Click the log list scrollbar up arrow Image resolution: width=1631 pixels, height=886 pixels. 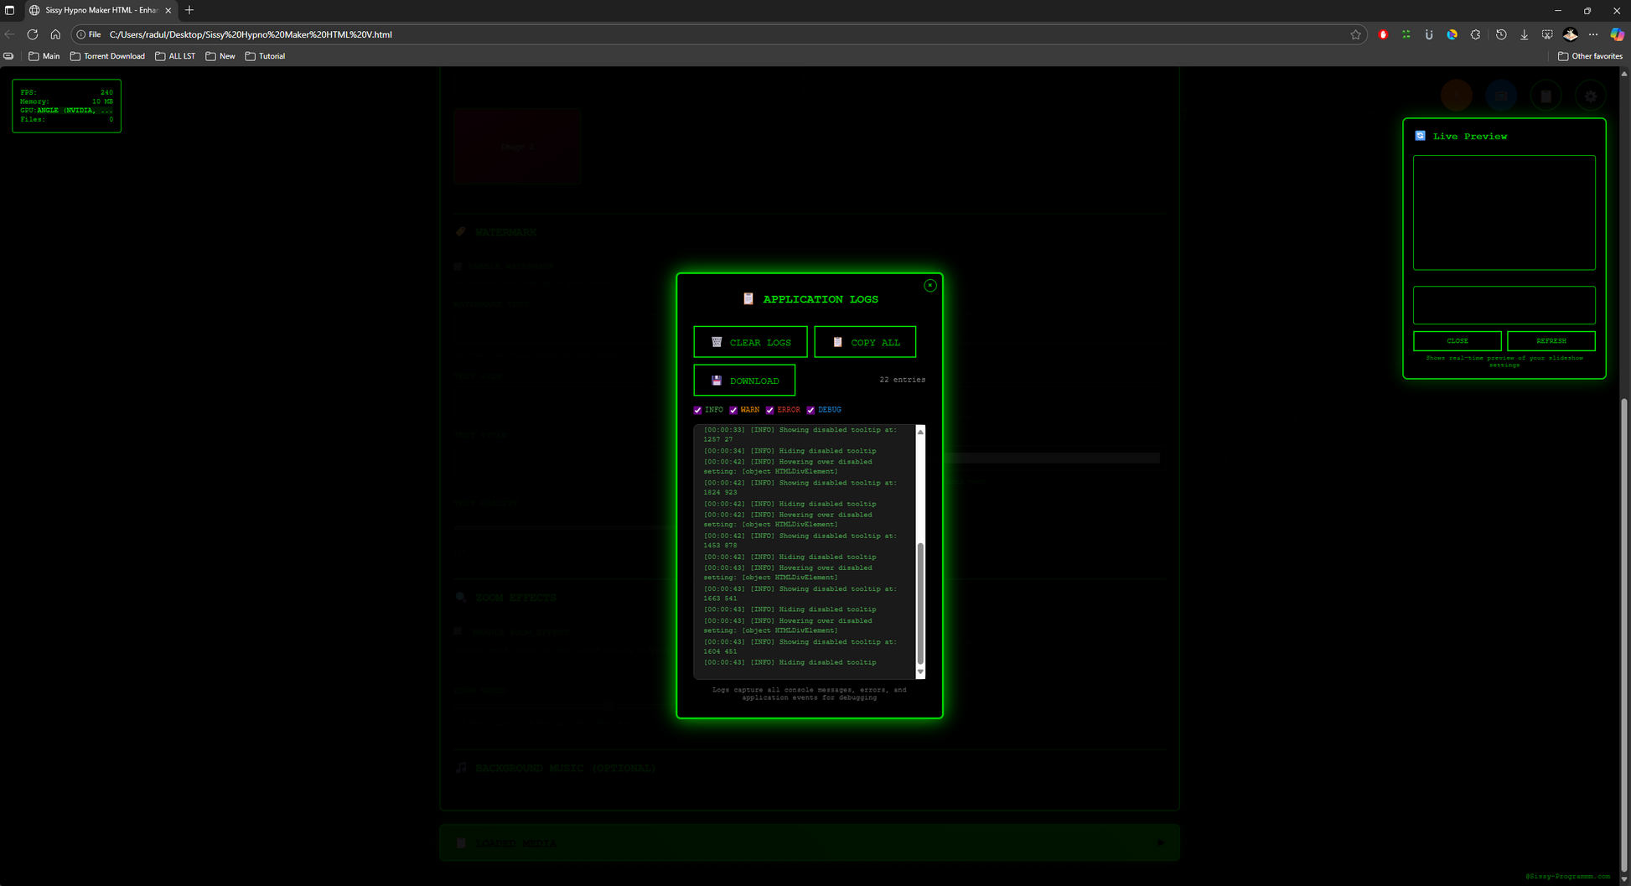click(x=920, y=432)
